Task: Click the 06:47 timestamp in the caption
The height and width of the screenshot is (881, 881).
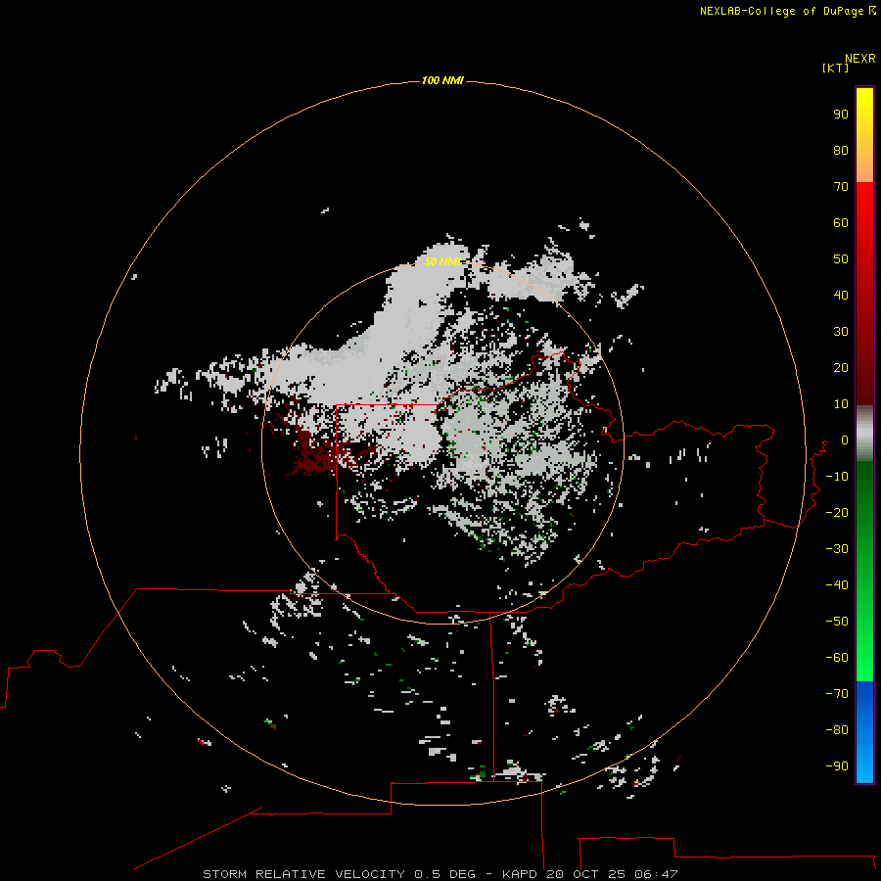Action: pyautogui.click(x=656, y=874)
